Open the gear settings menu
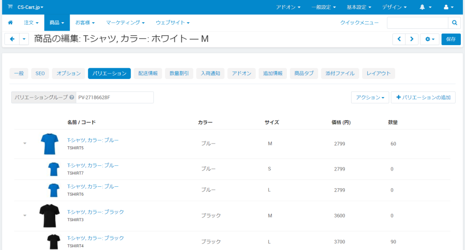This screenshot has height=250, width=465. point(429,39)
